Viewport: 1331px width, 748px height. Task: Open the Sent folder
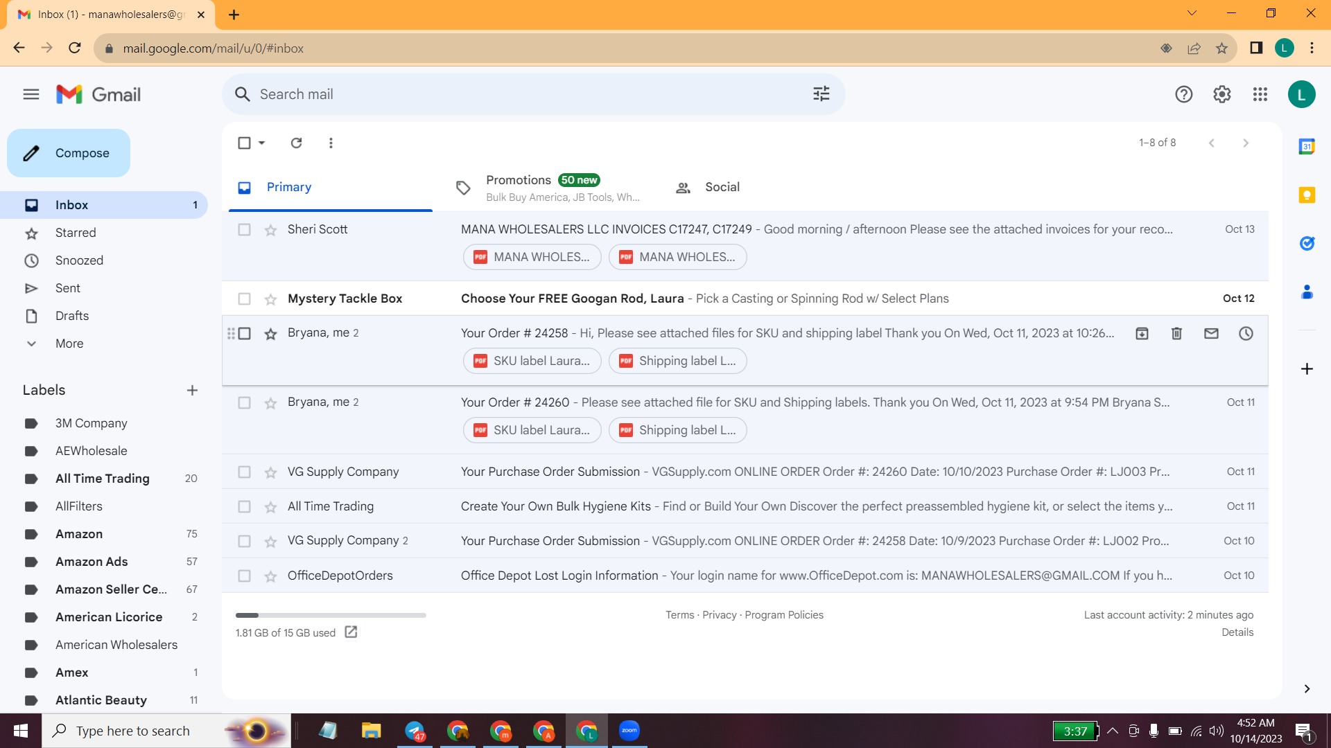click(68, 288)
